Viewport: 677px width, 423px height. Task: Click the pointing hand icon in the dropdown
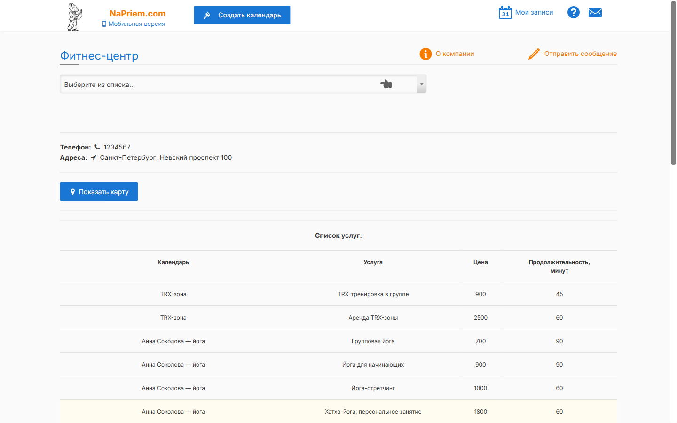tap(386, 84)
